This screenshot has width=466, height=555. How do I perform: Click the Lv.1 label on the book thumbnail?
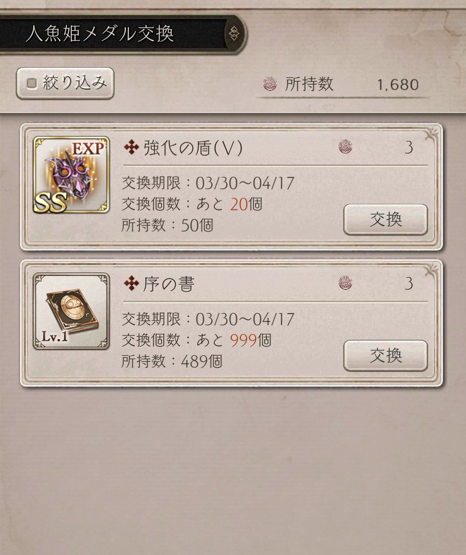coord(54,337)
